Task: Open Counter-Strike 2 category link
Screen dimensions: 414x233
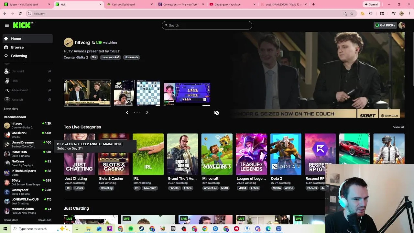Action: click(76, 57)
